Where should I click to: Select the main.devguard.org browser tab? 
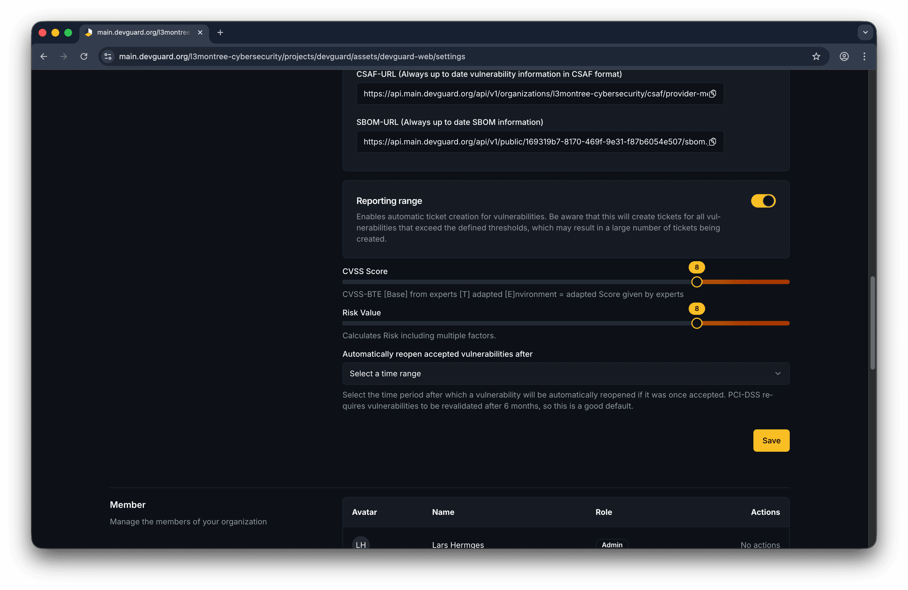pyautogui.click(x=141, y=32)
